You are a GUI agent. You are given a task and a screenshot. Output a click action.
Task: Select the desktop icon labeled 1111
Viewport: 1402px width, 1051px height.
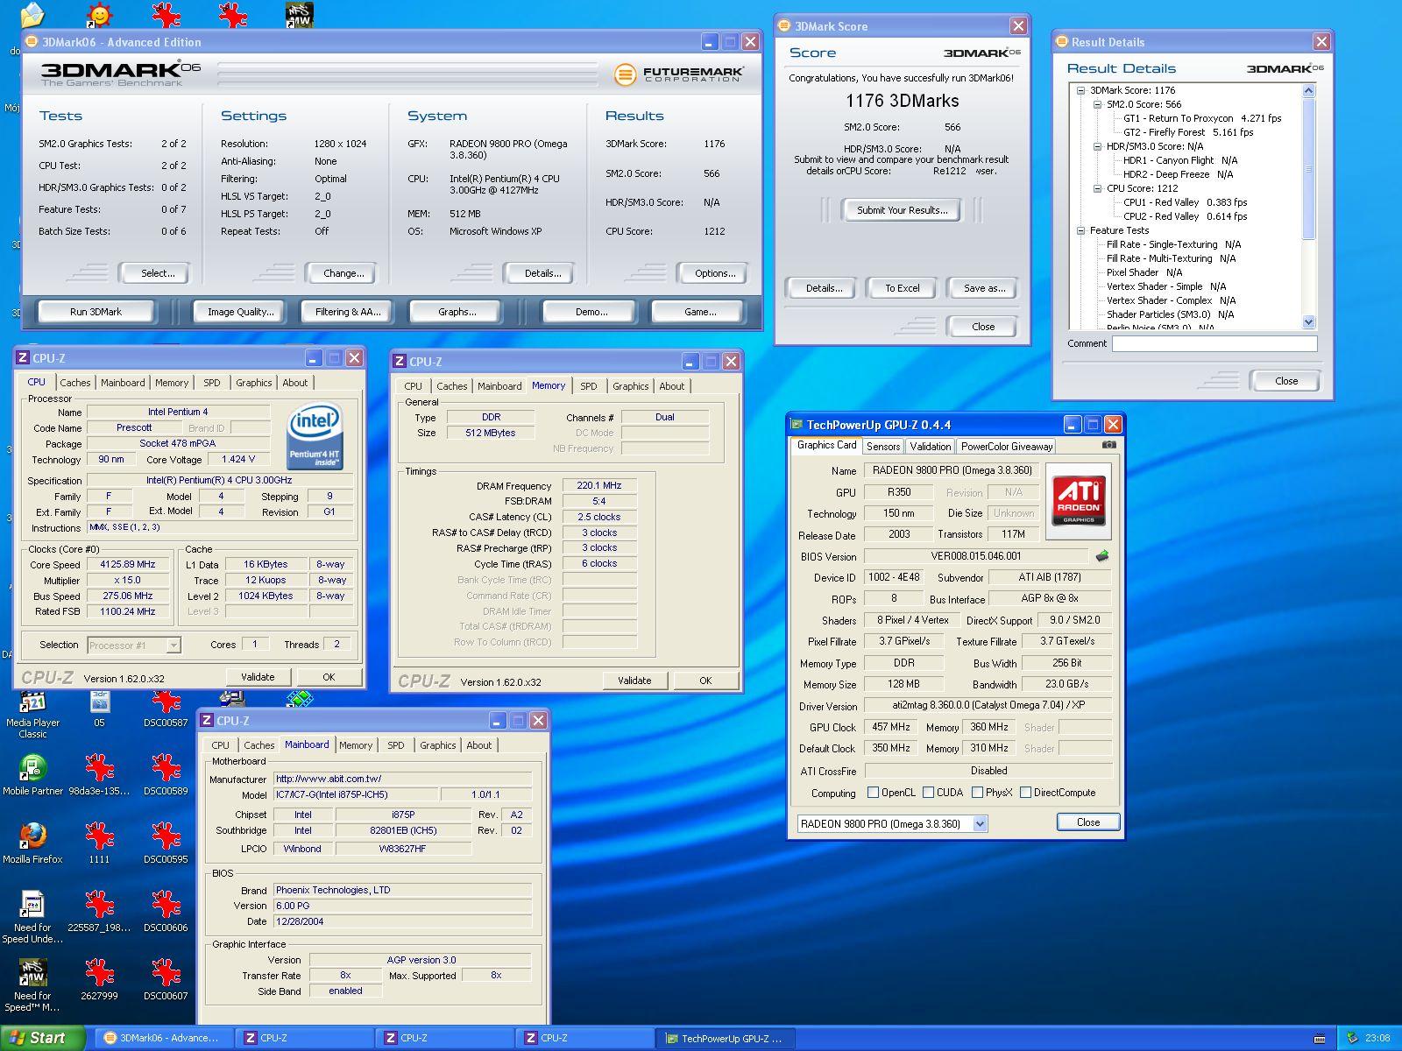[99, 844]
